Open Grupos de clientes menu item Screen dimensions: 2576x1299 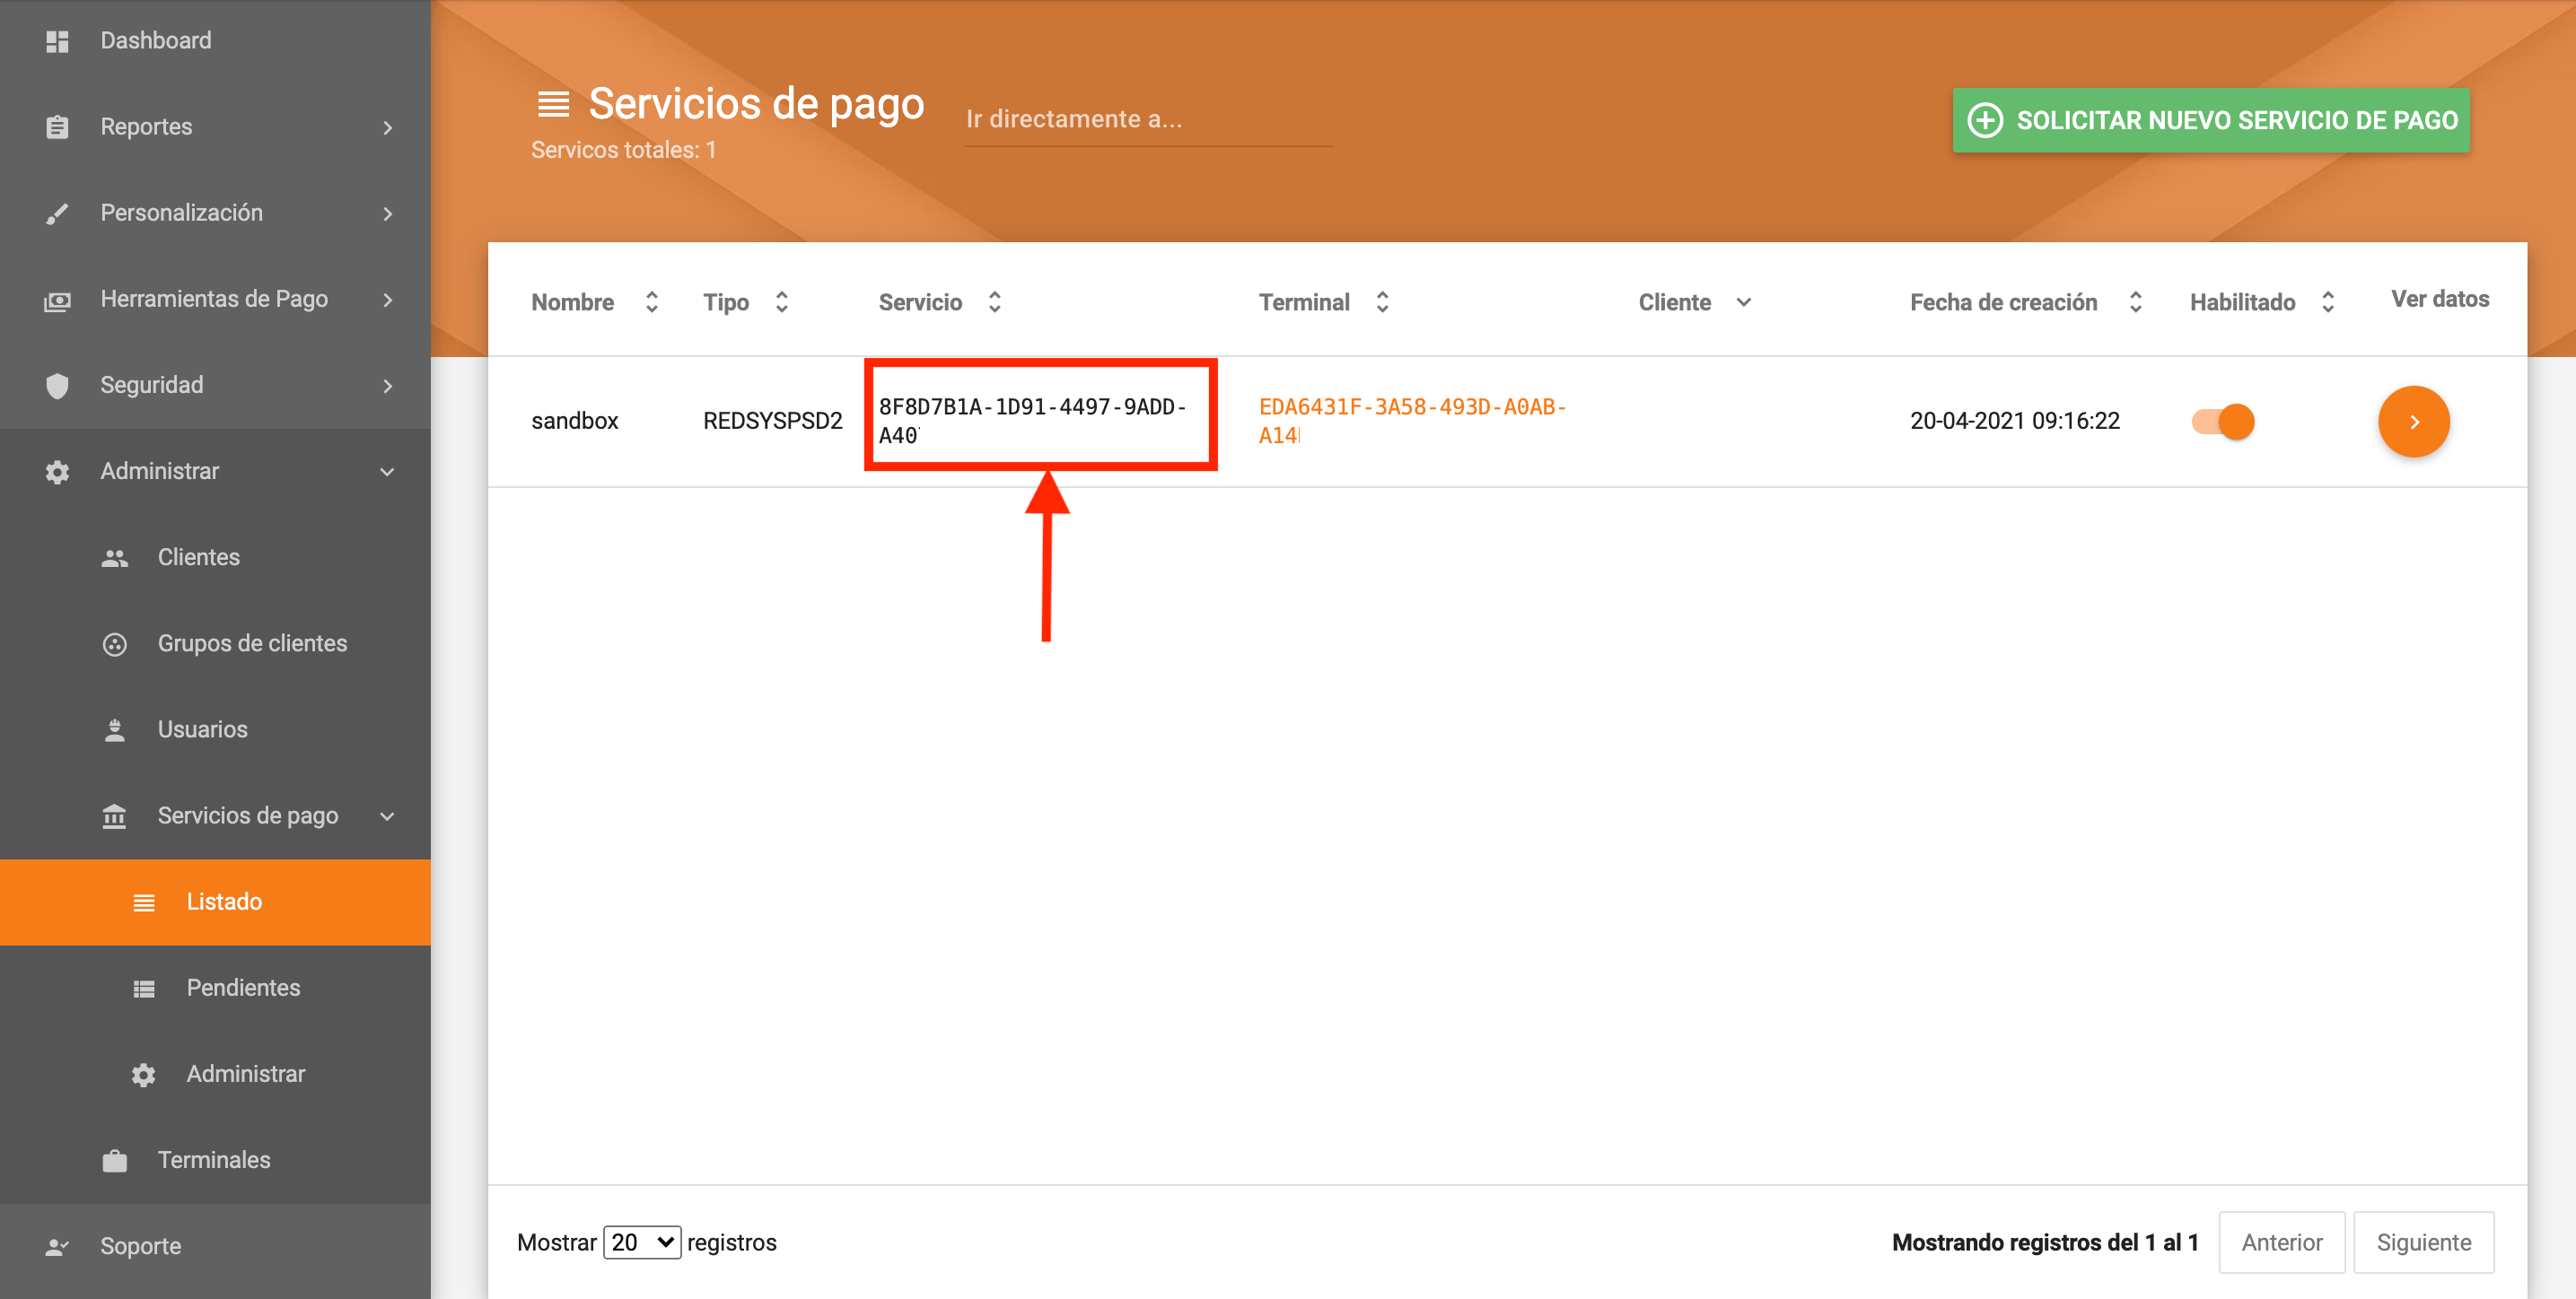252,643
